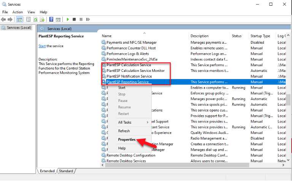This screenshot has height=181, width=292.
Task: Toggle the Show/Hide Console Tree icon
Action: point(19,19)
